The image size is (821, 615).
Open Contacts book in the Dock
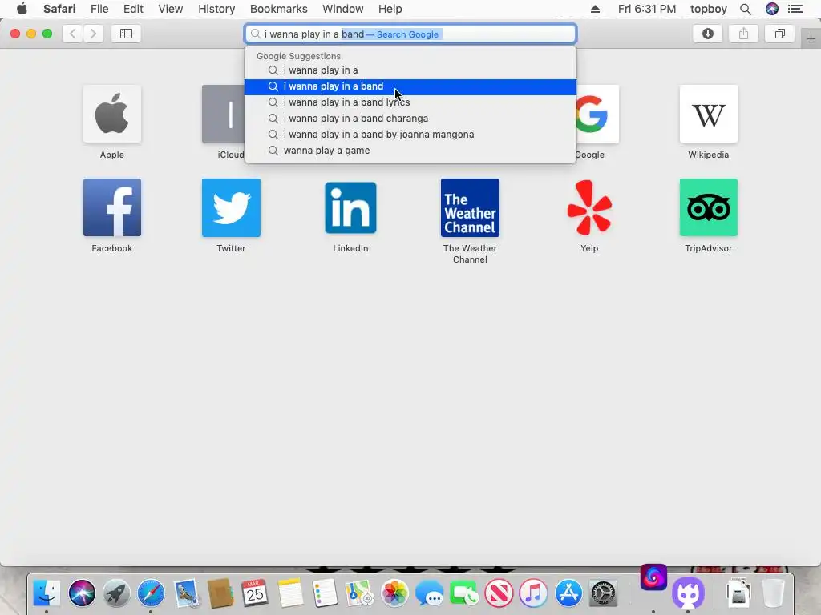pos(220,593)
